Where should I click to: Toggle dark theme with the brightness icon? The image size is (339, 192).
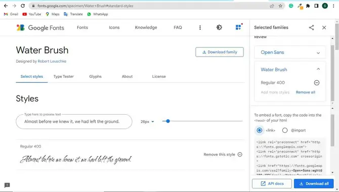219,27
